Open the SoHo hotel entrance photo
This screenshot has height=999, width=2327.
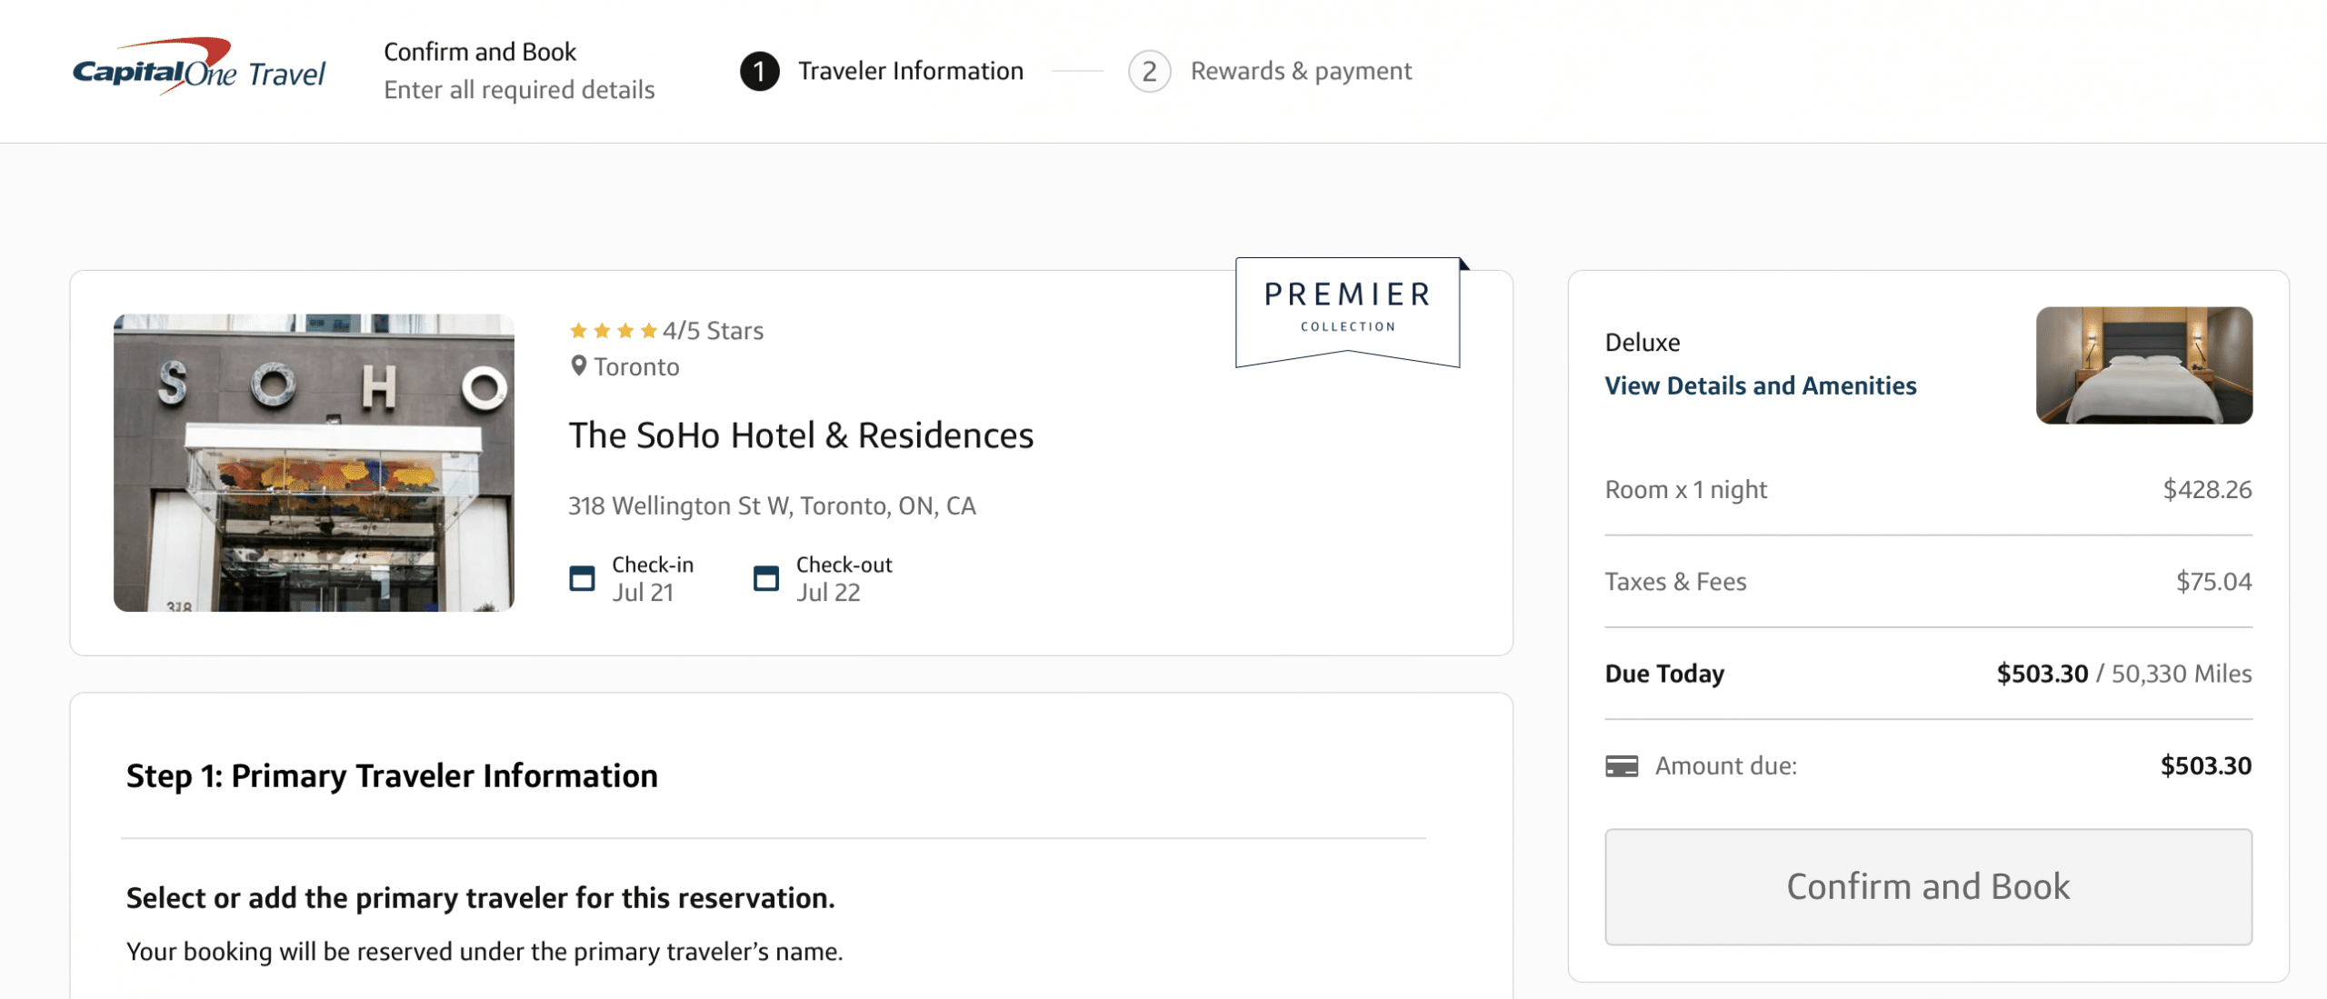[314, 463]
